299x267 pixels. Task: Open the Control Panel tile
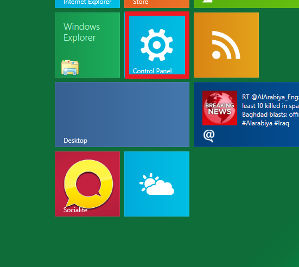[157, 45]
